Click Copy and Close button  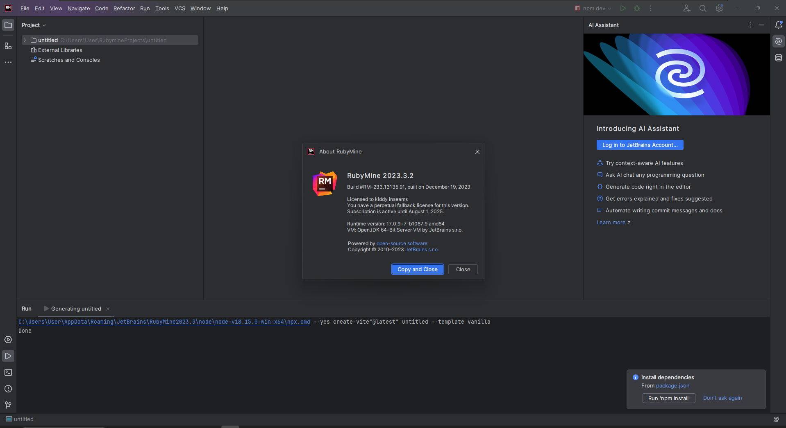point(417,269)
